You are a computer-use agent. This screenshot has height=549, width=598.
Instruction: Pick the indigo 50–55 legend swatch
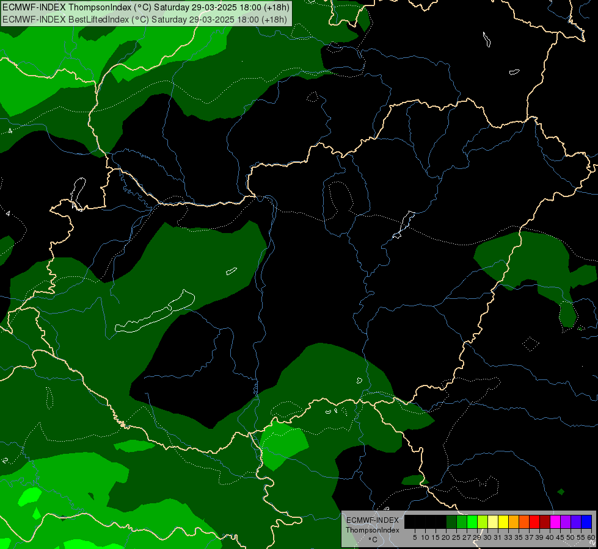pos(576,522)
